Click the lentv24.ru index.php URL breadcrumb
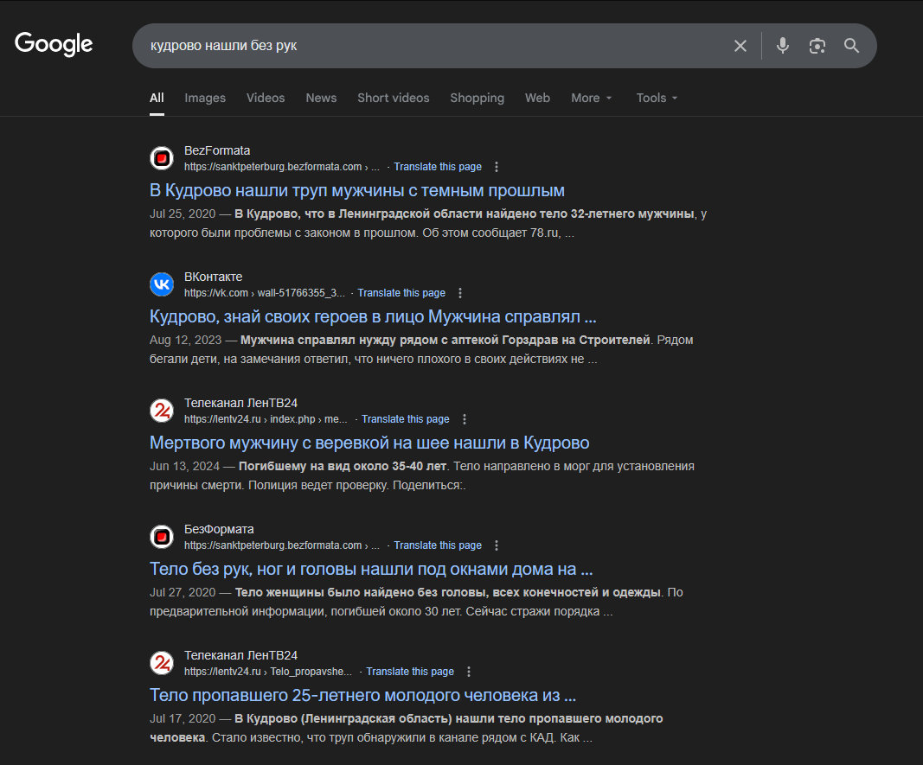This screenshot has width=923, height=765. (x=266, y=419)
